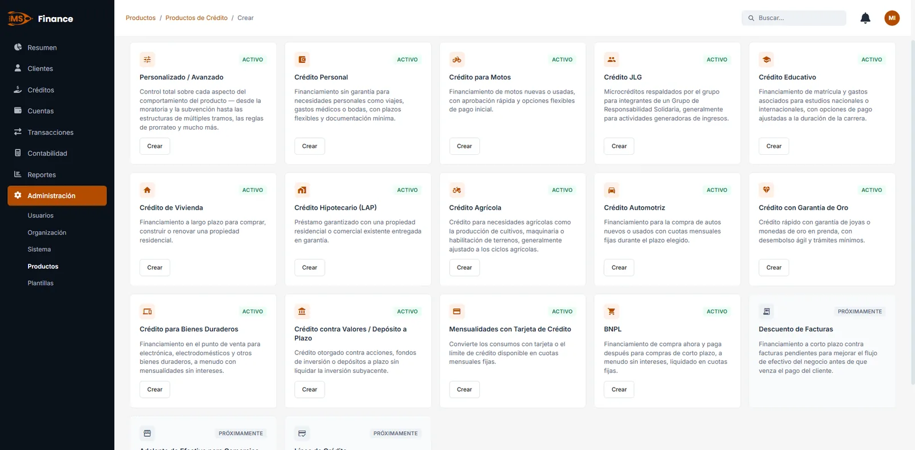Open the Organización submenu item
915x450 pixels.
[x=47, y=233]
